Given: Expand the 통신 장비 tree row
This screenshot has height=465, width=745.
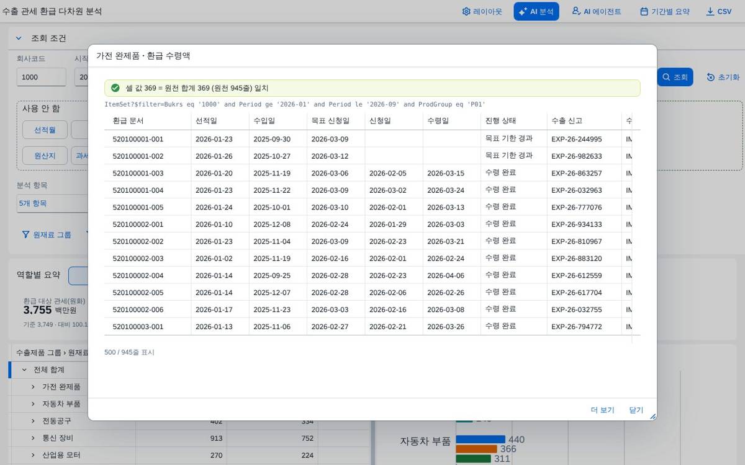Looking at the screenshot, I should click(x=33, y=438).
